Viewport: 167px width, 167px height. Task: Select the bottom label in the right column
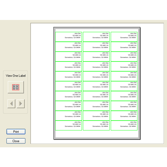click(124, 126)
